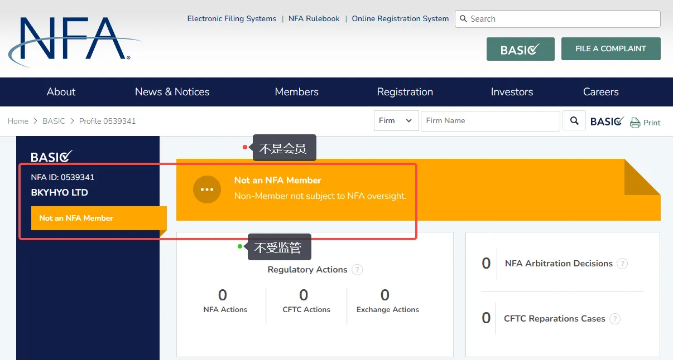The height and width of the screenshot is (360, 673).
Task: Click the NFA Actions count
Action: [223, 295]
